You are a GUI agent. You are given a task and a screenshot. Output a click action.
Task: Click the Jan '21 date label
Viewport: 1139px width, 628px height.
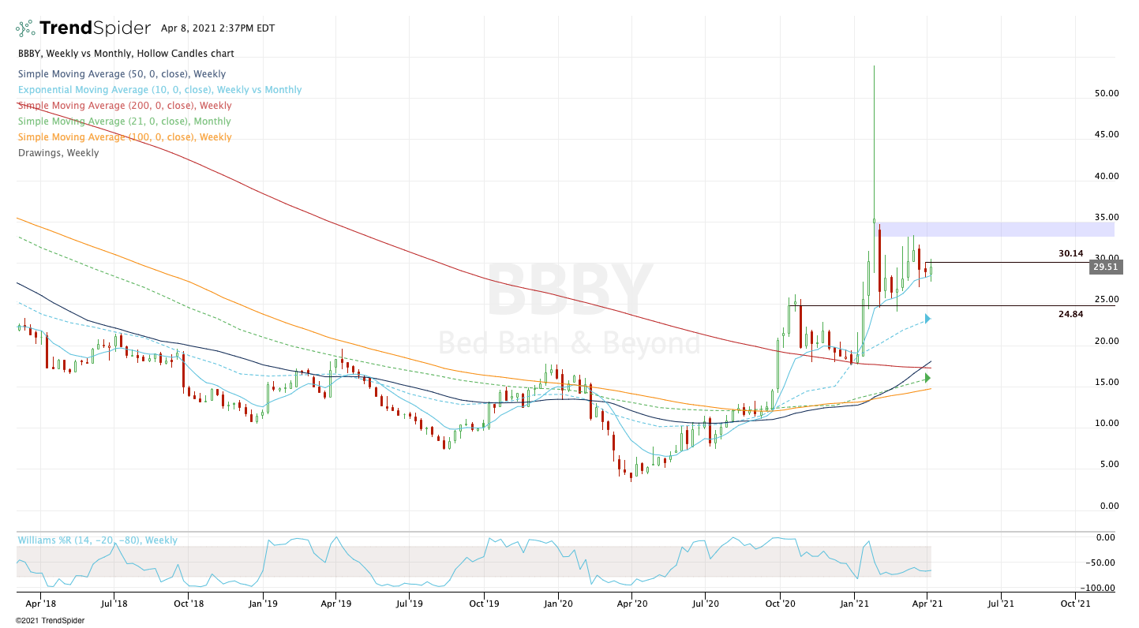pyautogui.click(x=854, y=604)
